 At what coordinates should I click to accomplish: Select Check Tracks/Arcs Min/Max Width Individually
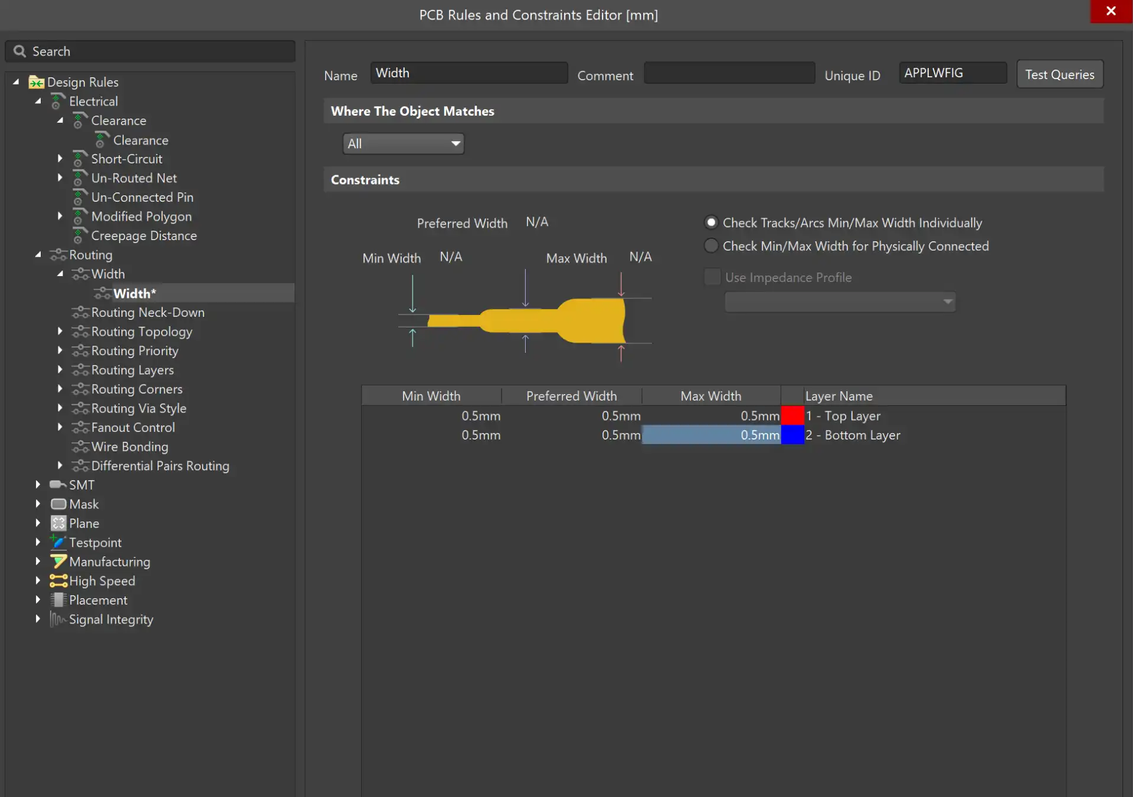(711, 222)
